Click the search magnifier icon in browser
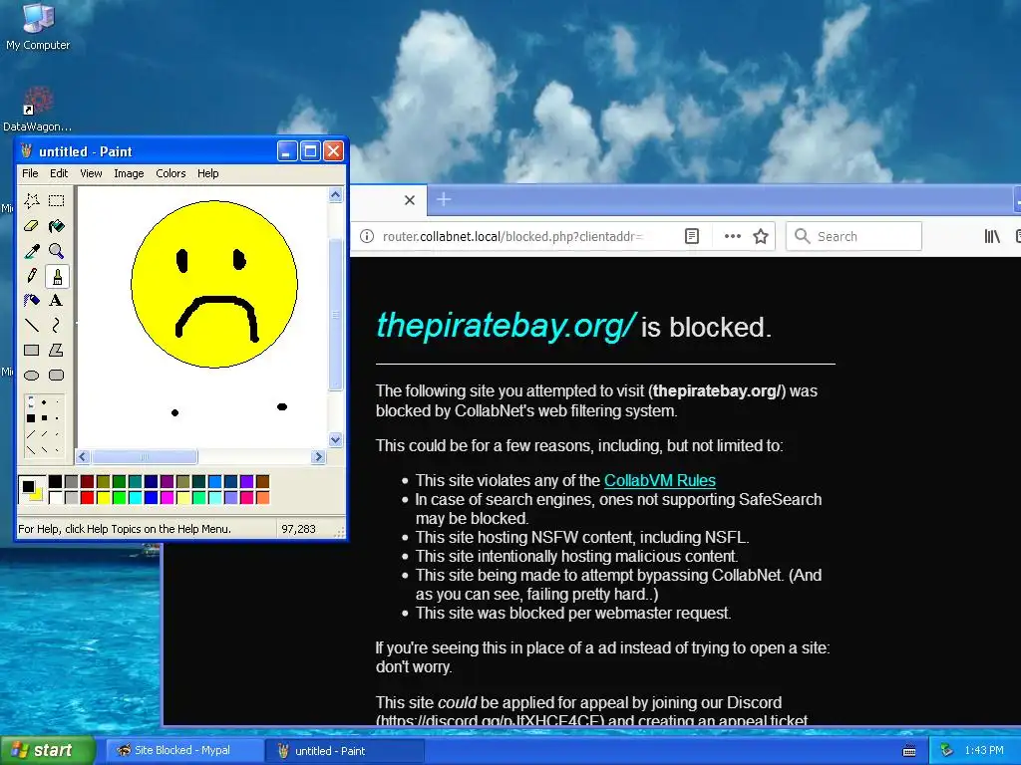The image size is (1021, 765). click(803, 236)
